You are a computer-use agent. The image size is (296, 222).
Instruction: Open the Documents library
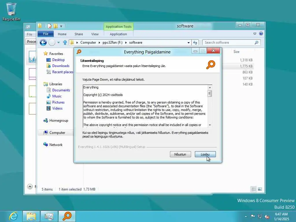pos(61,90)
